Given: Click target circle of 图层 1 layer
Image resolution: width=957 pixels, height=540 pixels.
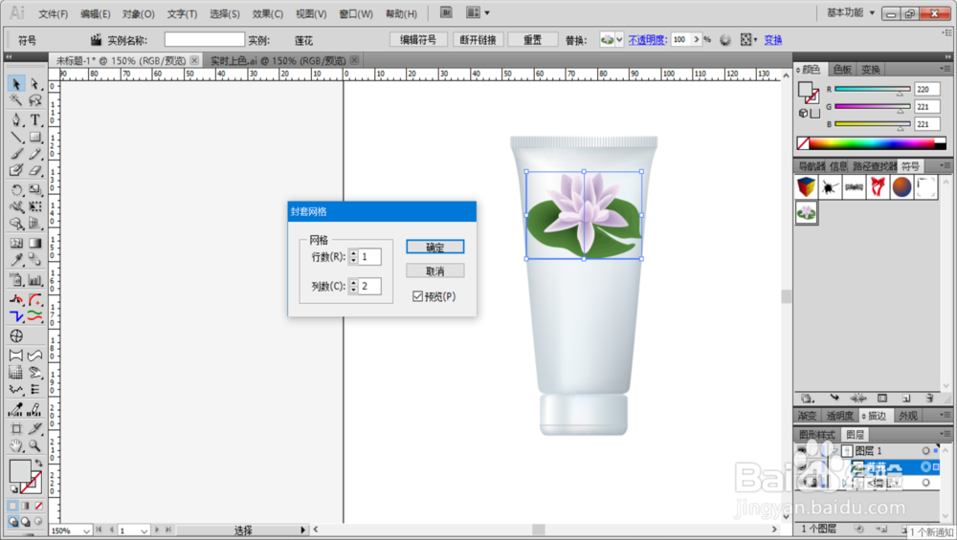Looking at the screenshot, I should (x=925, y=450).
